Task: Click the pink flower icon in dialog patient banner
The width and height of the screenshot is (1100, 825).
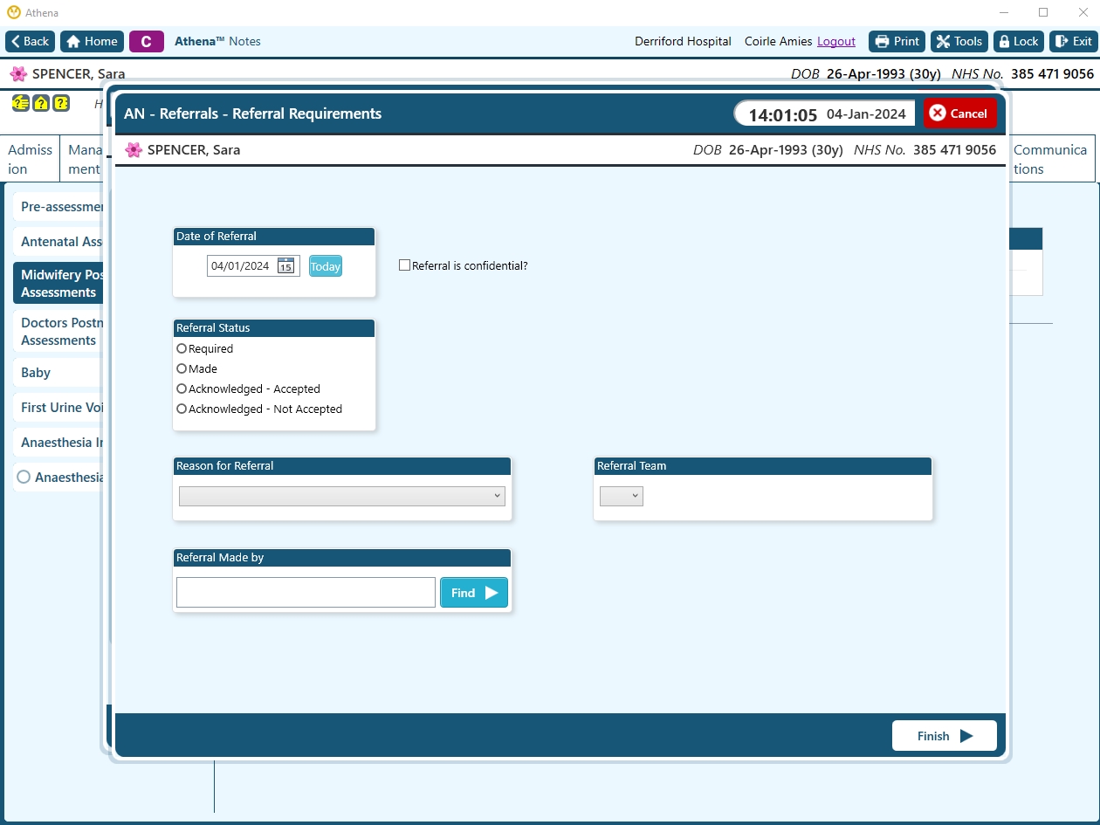Action: (x=134, y=150)
